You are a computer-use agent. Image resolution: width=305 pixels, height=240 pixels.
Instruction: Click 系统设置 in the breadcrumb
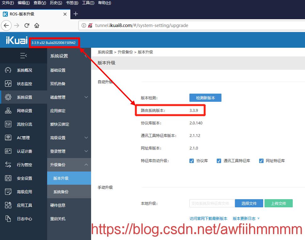(105, 52)
